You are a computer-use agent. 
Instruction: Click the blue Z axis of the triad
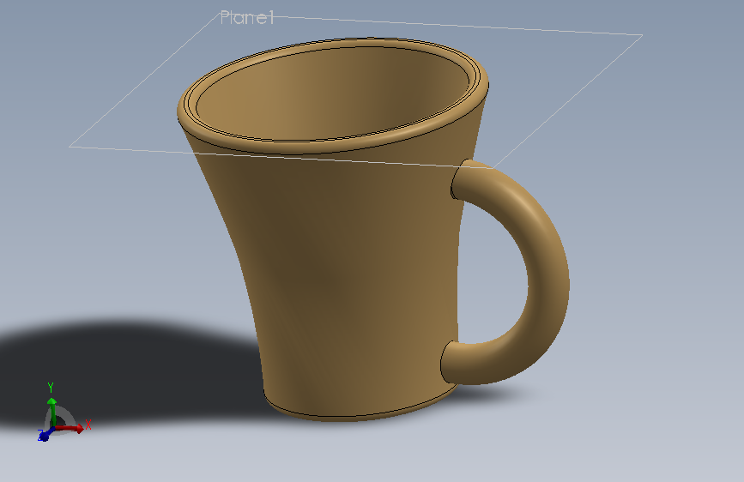click(x=45, y=435)
